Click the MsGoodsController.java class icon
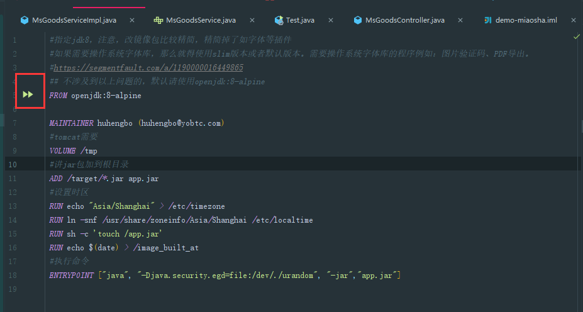 358,20
